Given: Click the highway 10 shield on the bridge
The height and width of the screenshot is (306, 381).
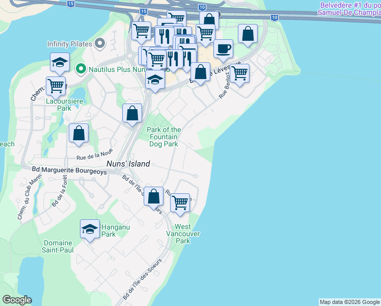Looking at the screenshot, I should coord(275,17).
